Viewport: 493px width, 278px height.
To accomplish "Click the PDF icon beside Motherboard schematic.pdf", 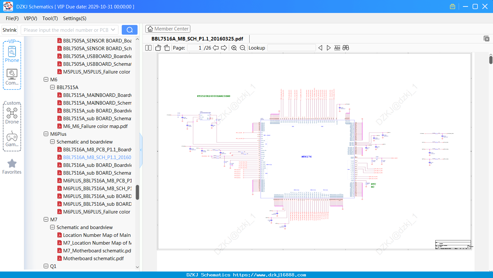I will tap(60, 259).
